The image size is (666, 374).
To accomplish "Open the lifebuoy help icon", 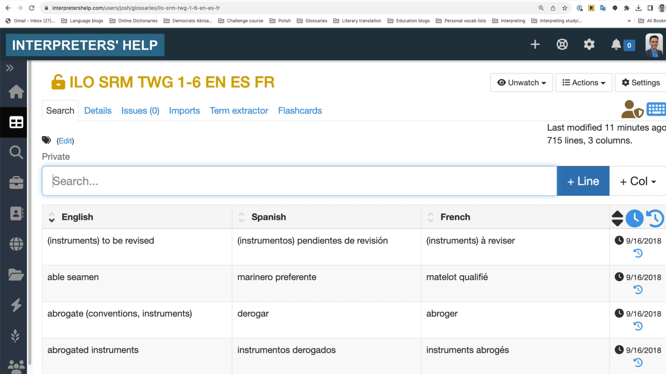I will (x=562, y=44).
